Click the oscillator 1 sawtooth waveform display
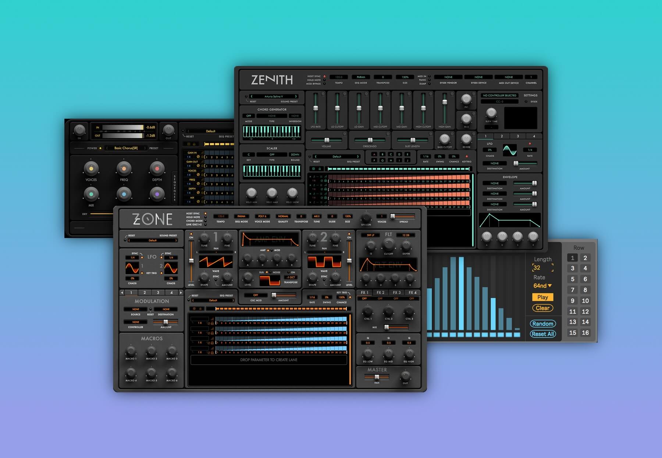662x458 pixels. (216, 262)
